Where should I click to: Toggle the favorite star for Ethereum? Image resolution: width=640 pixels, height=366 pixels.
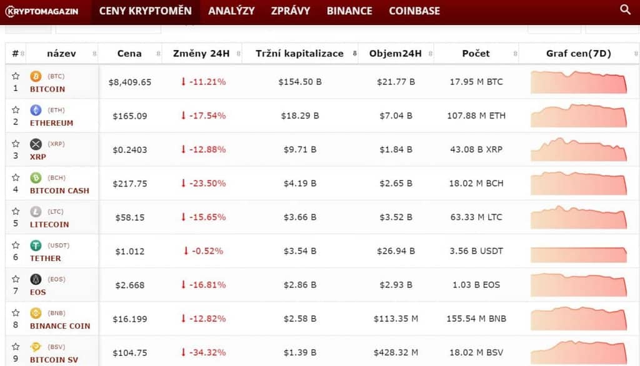[x=16, y=110]
